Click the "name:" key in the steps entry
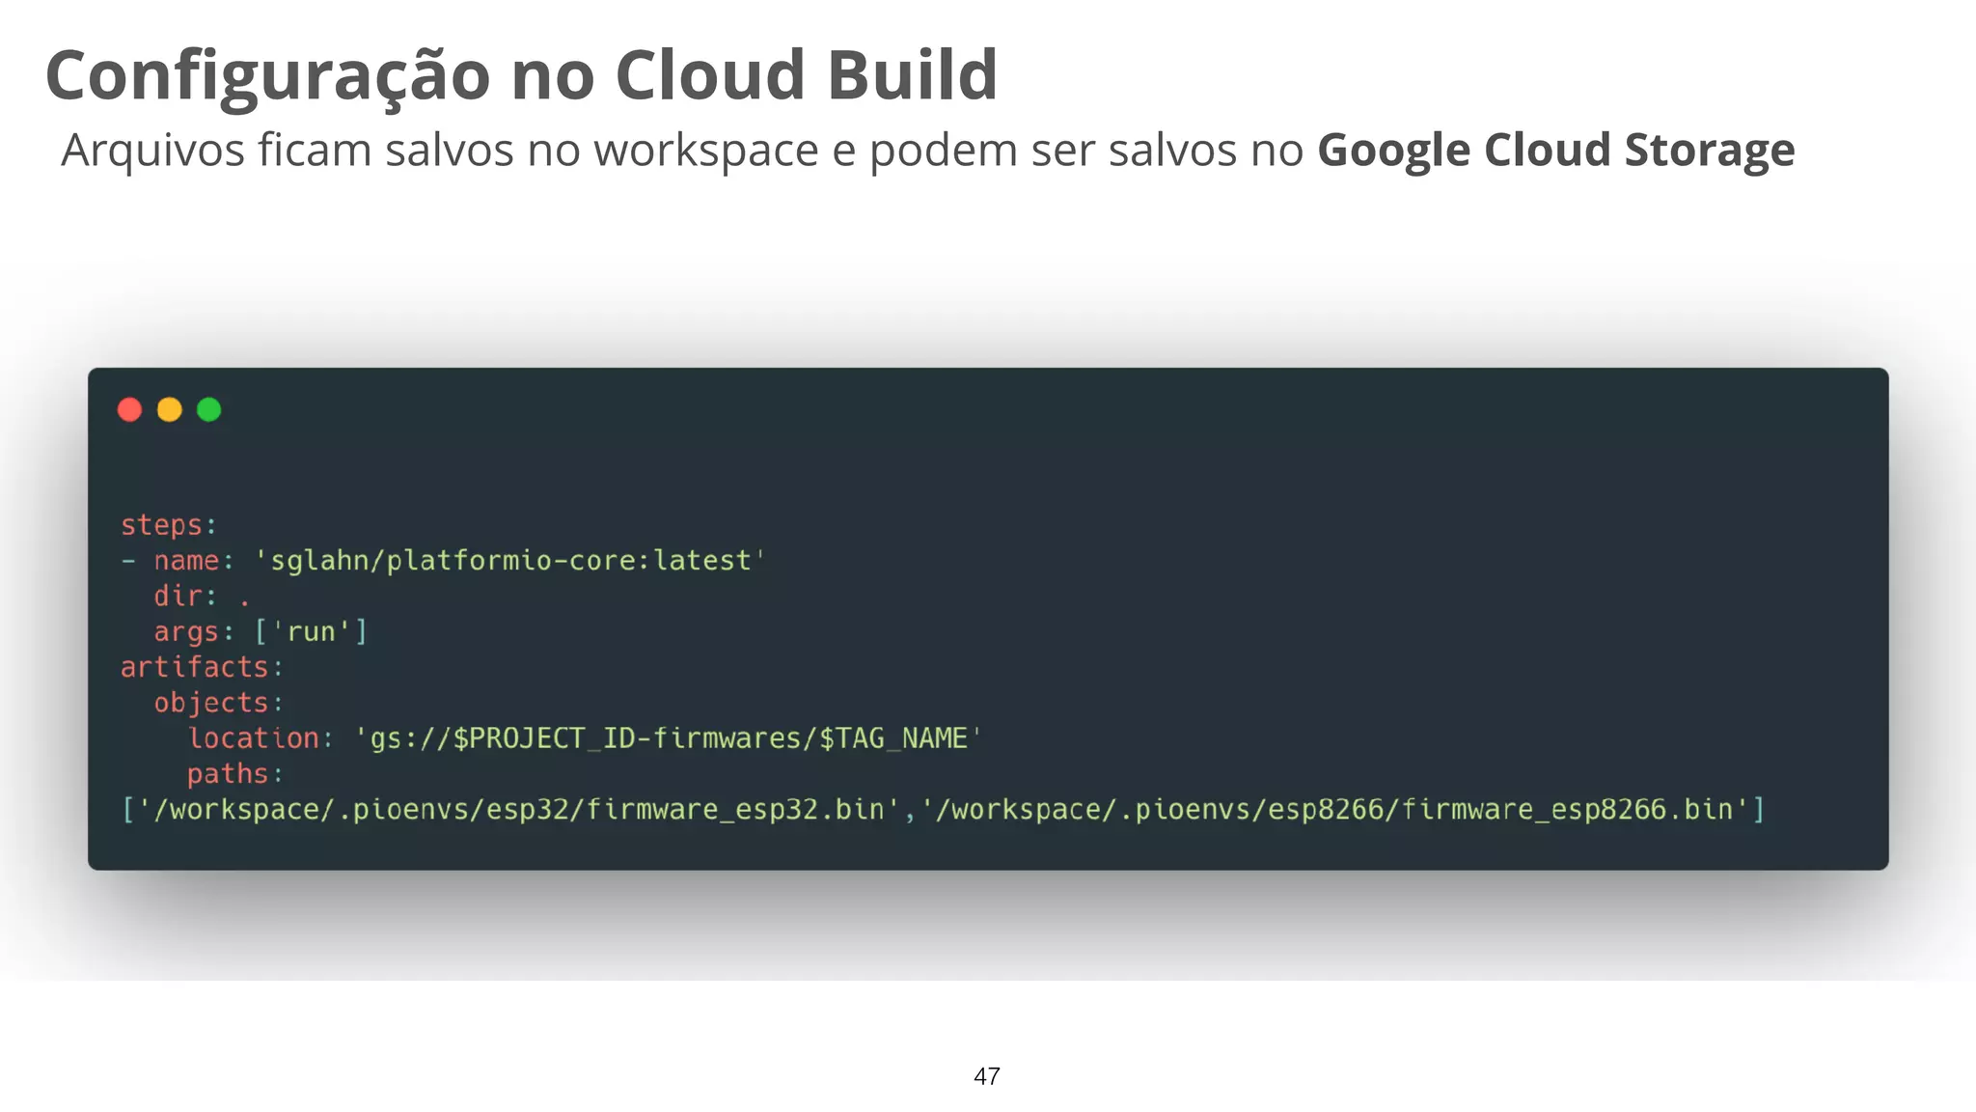The image size is (1976, 1112). tap(193, 561)
